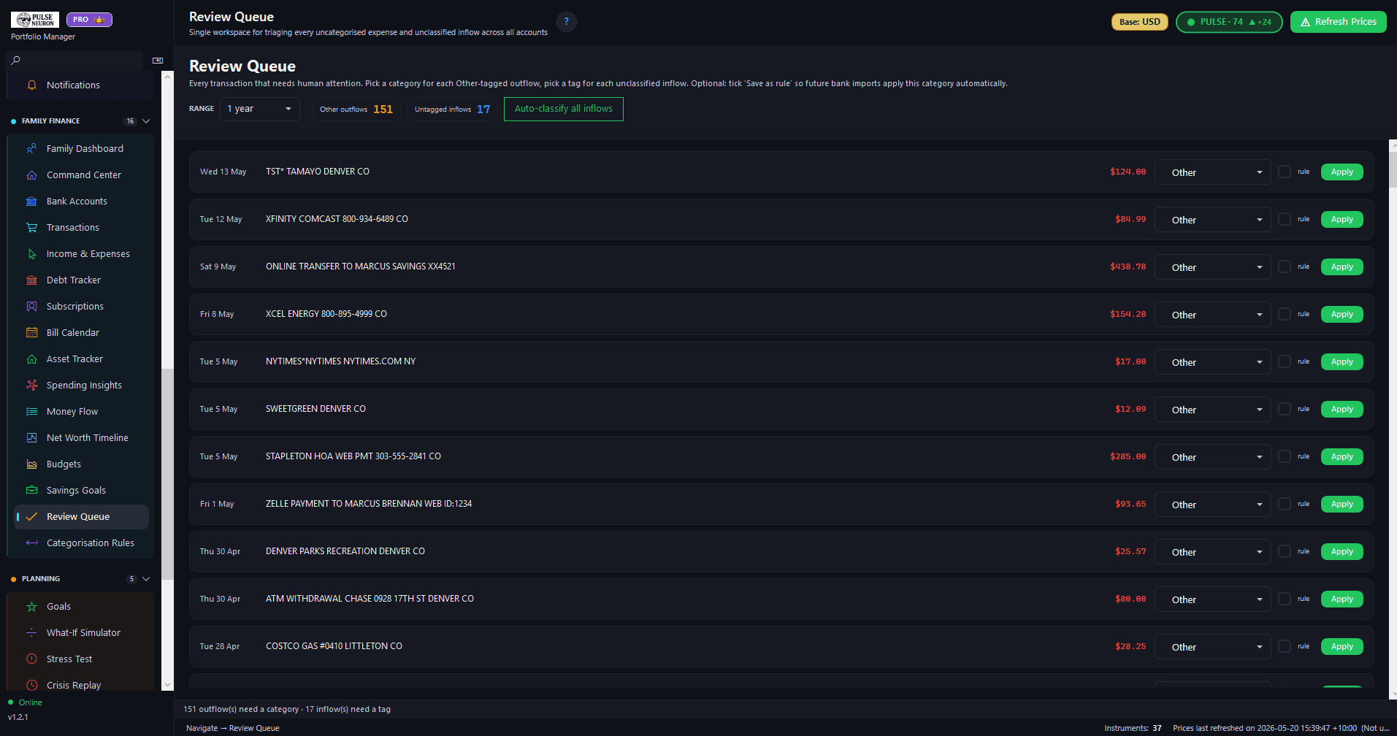
Task: Tick rule checkbox for XFINITY COMCAST row
Action: [x=1285, y=219]
